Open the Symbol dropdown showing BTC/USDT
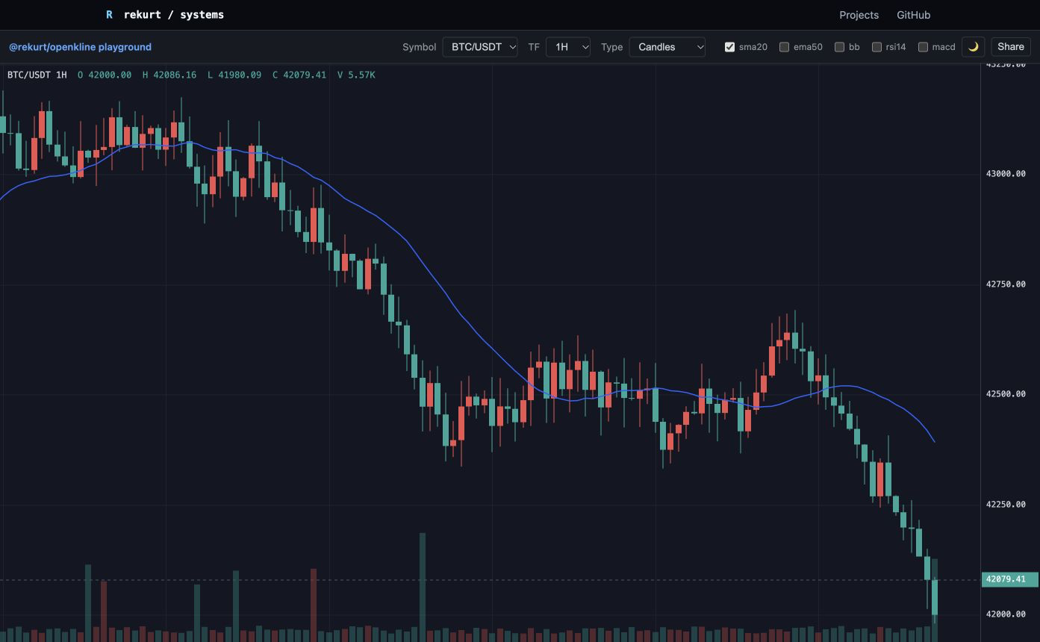 pyautogui.click(x=480, y=47)
